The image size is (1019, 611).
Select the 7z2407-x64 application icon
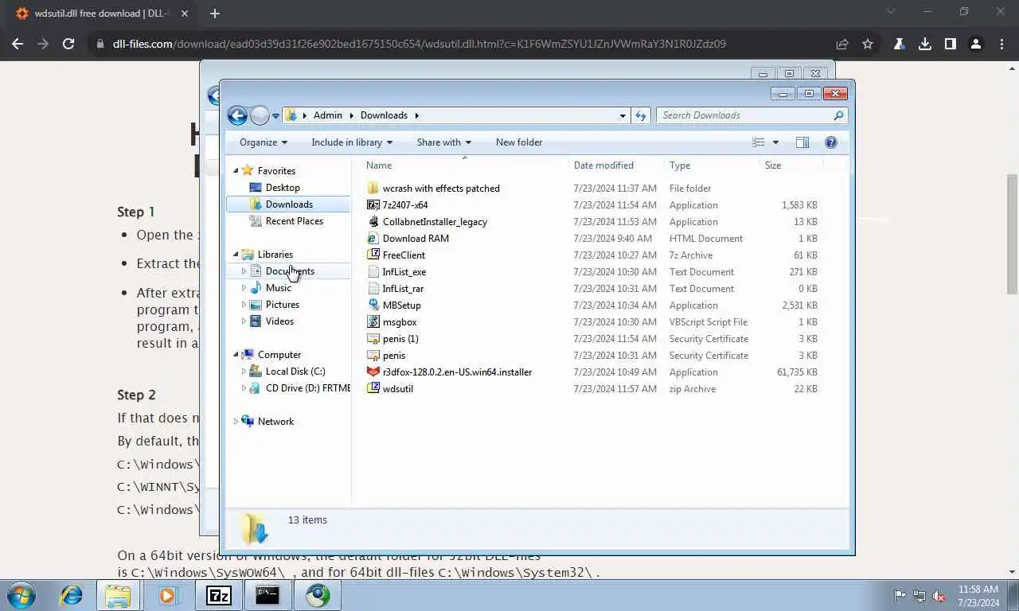(373, 205)
